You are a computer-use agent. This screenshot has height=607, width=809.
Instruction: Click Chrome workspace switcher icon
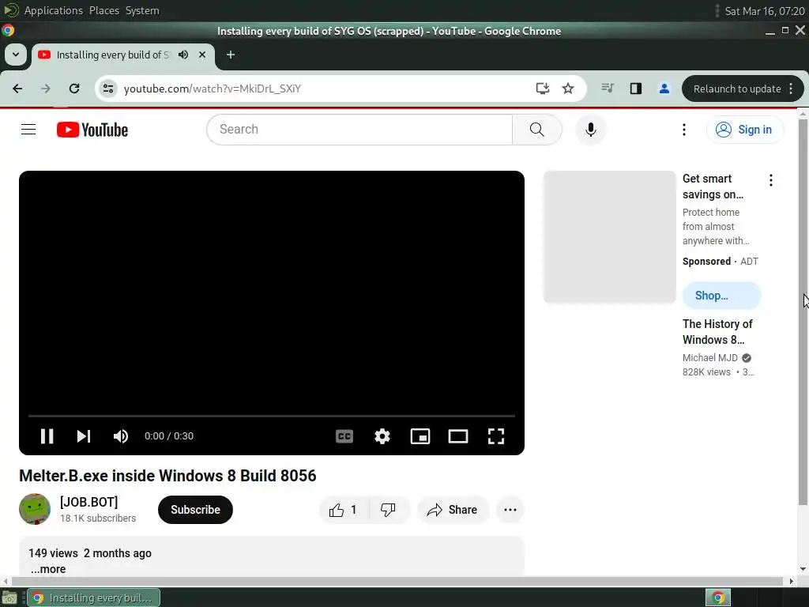[718, 598]
